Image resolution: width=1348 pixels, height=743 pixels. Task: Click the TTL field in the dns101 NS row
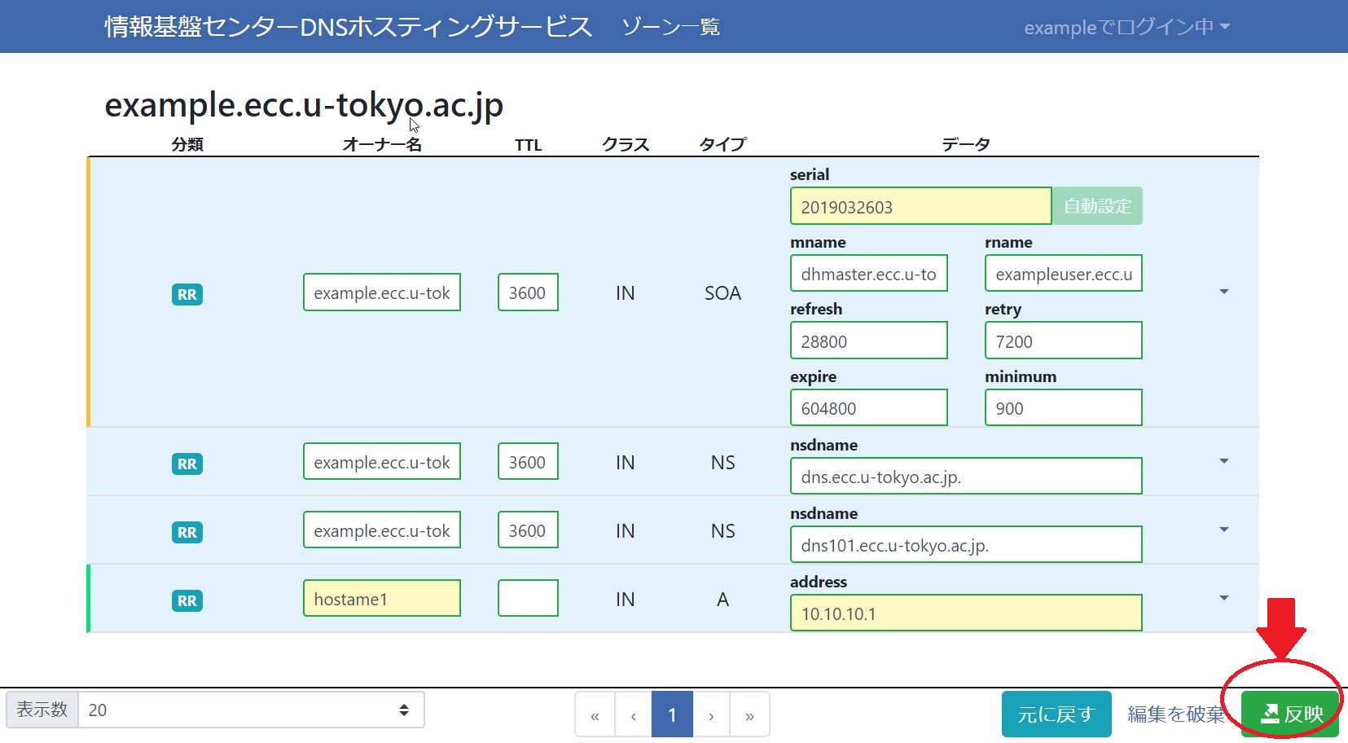pyautogui.click(x=528, y=530)
